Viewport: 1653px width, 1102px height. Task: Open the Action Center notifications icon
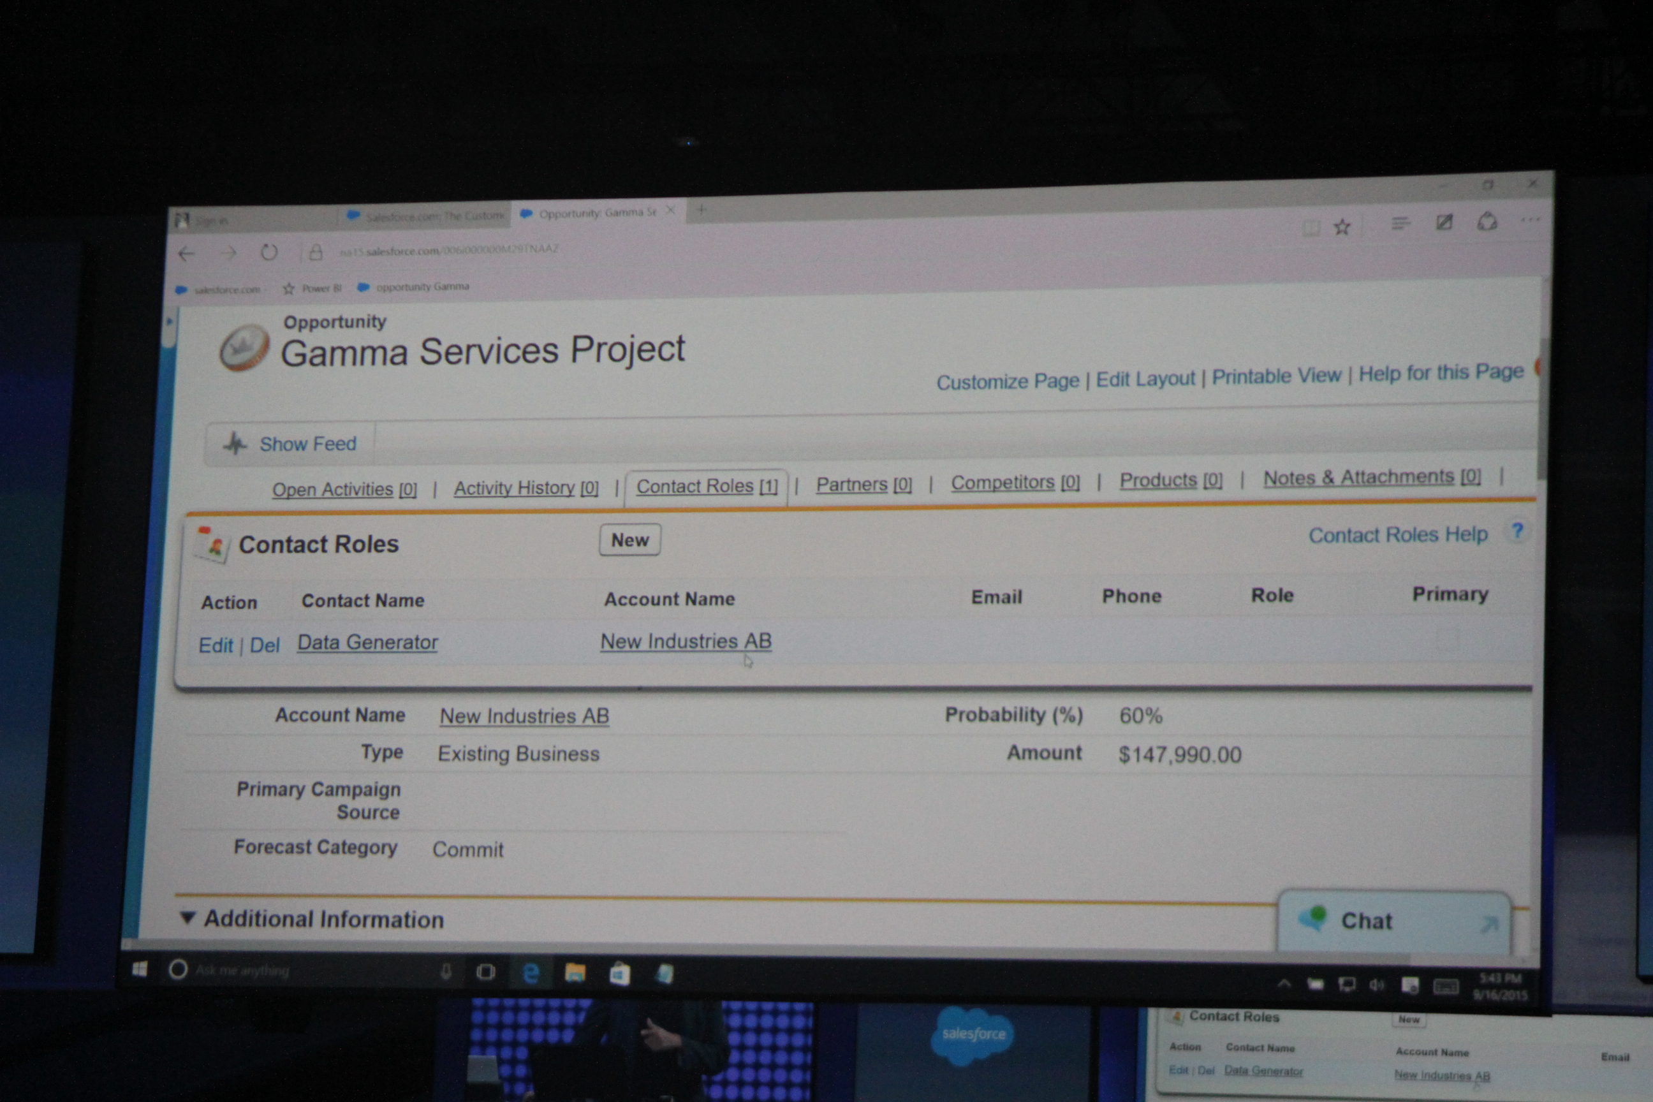[1409, 987]
